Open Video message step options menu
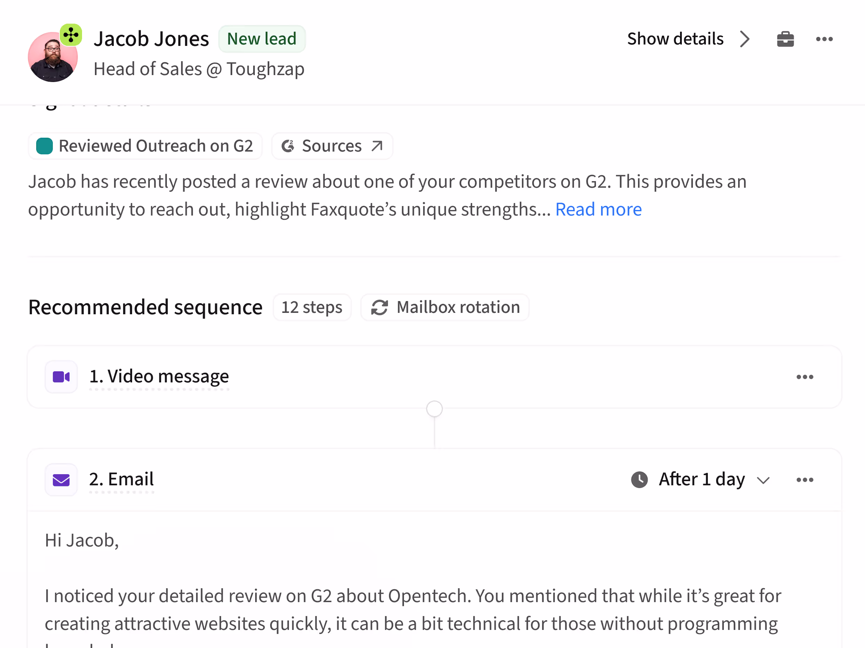Image resolution: width=865 pixels, height=648 pixels. pyautogui.click(x=805, y=376)
